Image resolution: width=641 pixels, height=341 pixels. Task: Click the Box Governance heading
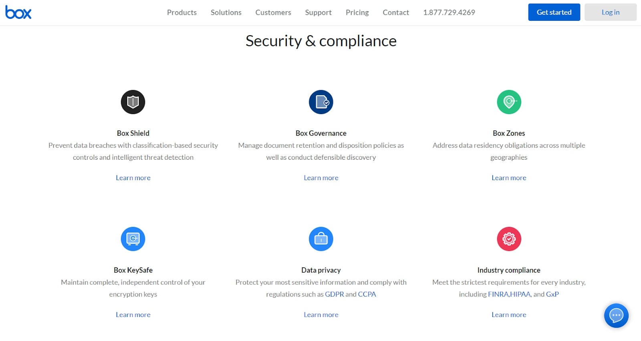click(321, 133)
